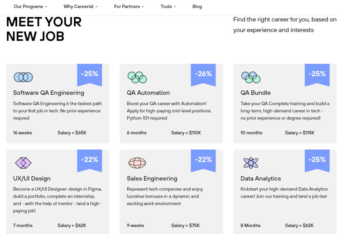The height and width of the screenshot is (234, 340).
Task: Open the Sales Engineering program title
Action: click(x=152, y=178)
